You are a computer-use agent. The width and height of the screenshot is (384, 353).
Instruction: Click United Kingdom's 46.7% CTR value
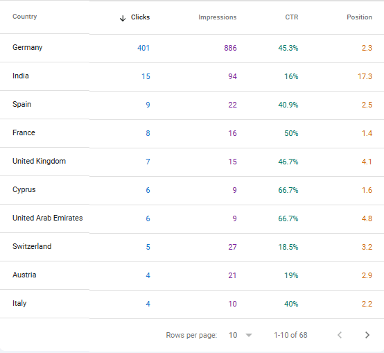288,162
